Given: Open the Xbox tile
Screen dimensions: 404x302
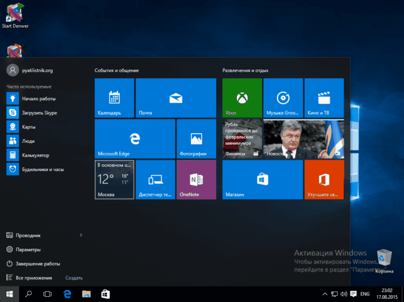Looking at the screenshot, I should [242, 98].
